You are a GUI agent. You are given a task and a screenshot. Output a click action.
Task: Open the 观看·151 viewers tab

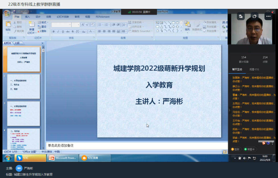pos(254,69)
